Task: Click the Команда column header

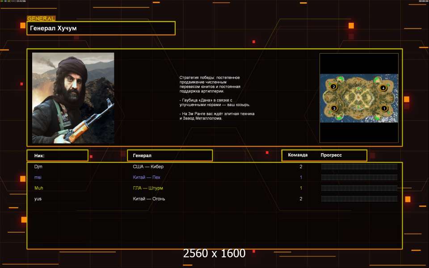Action: [x=298, y=155]
